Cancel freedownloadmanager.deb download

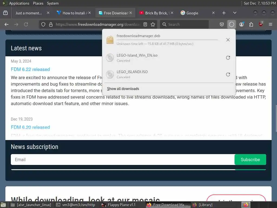[x=228, y=40]
